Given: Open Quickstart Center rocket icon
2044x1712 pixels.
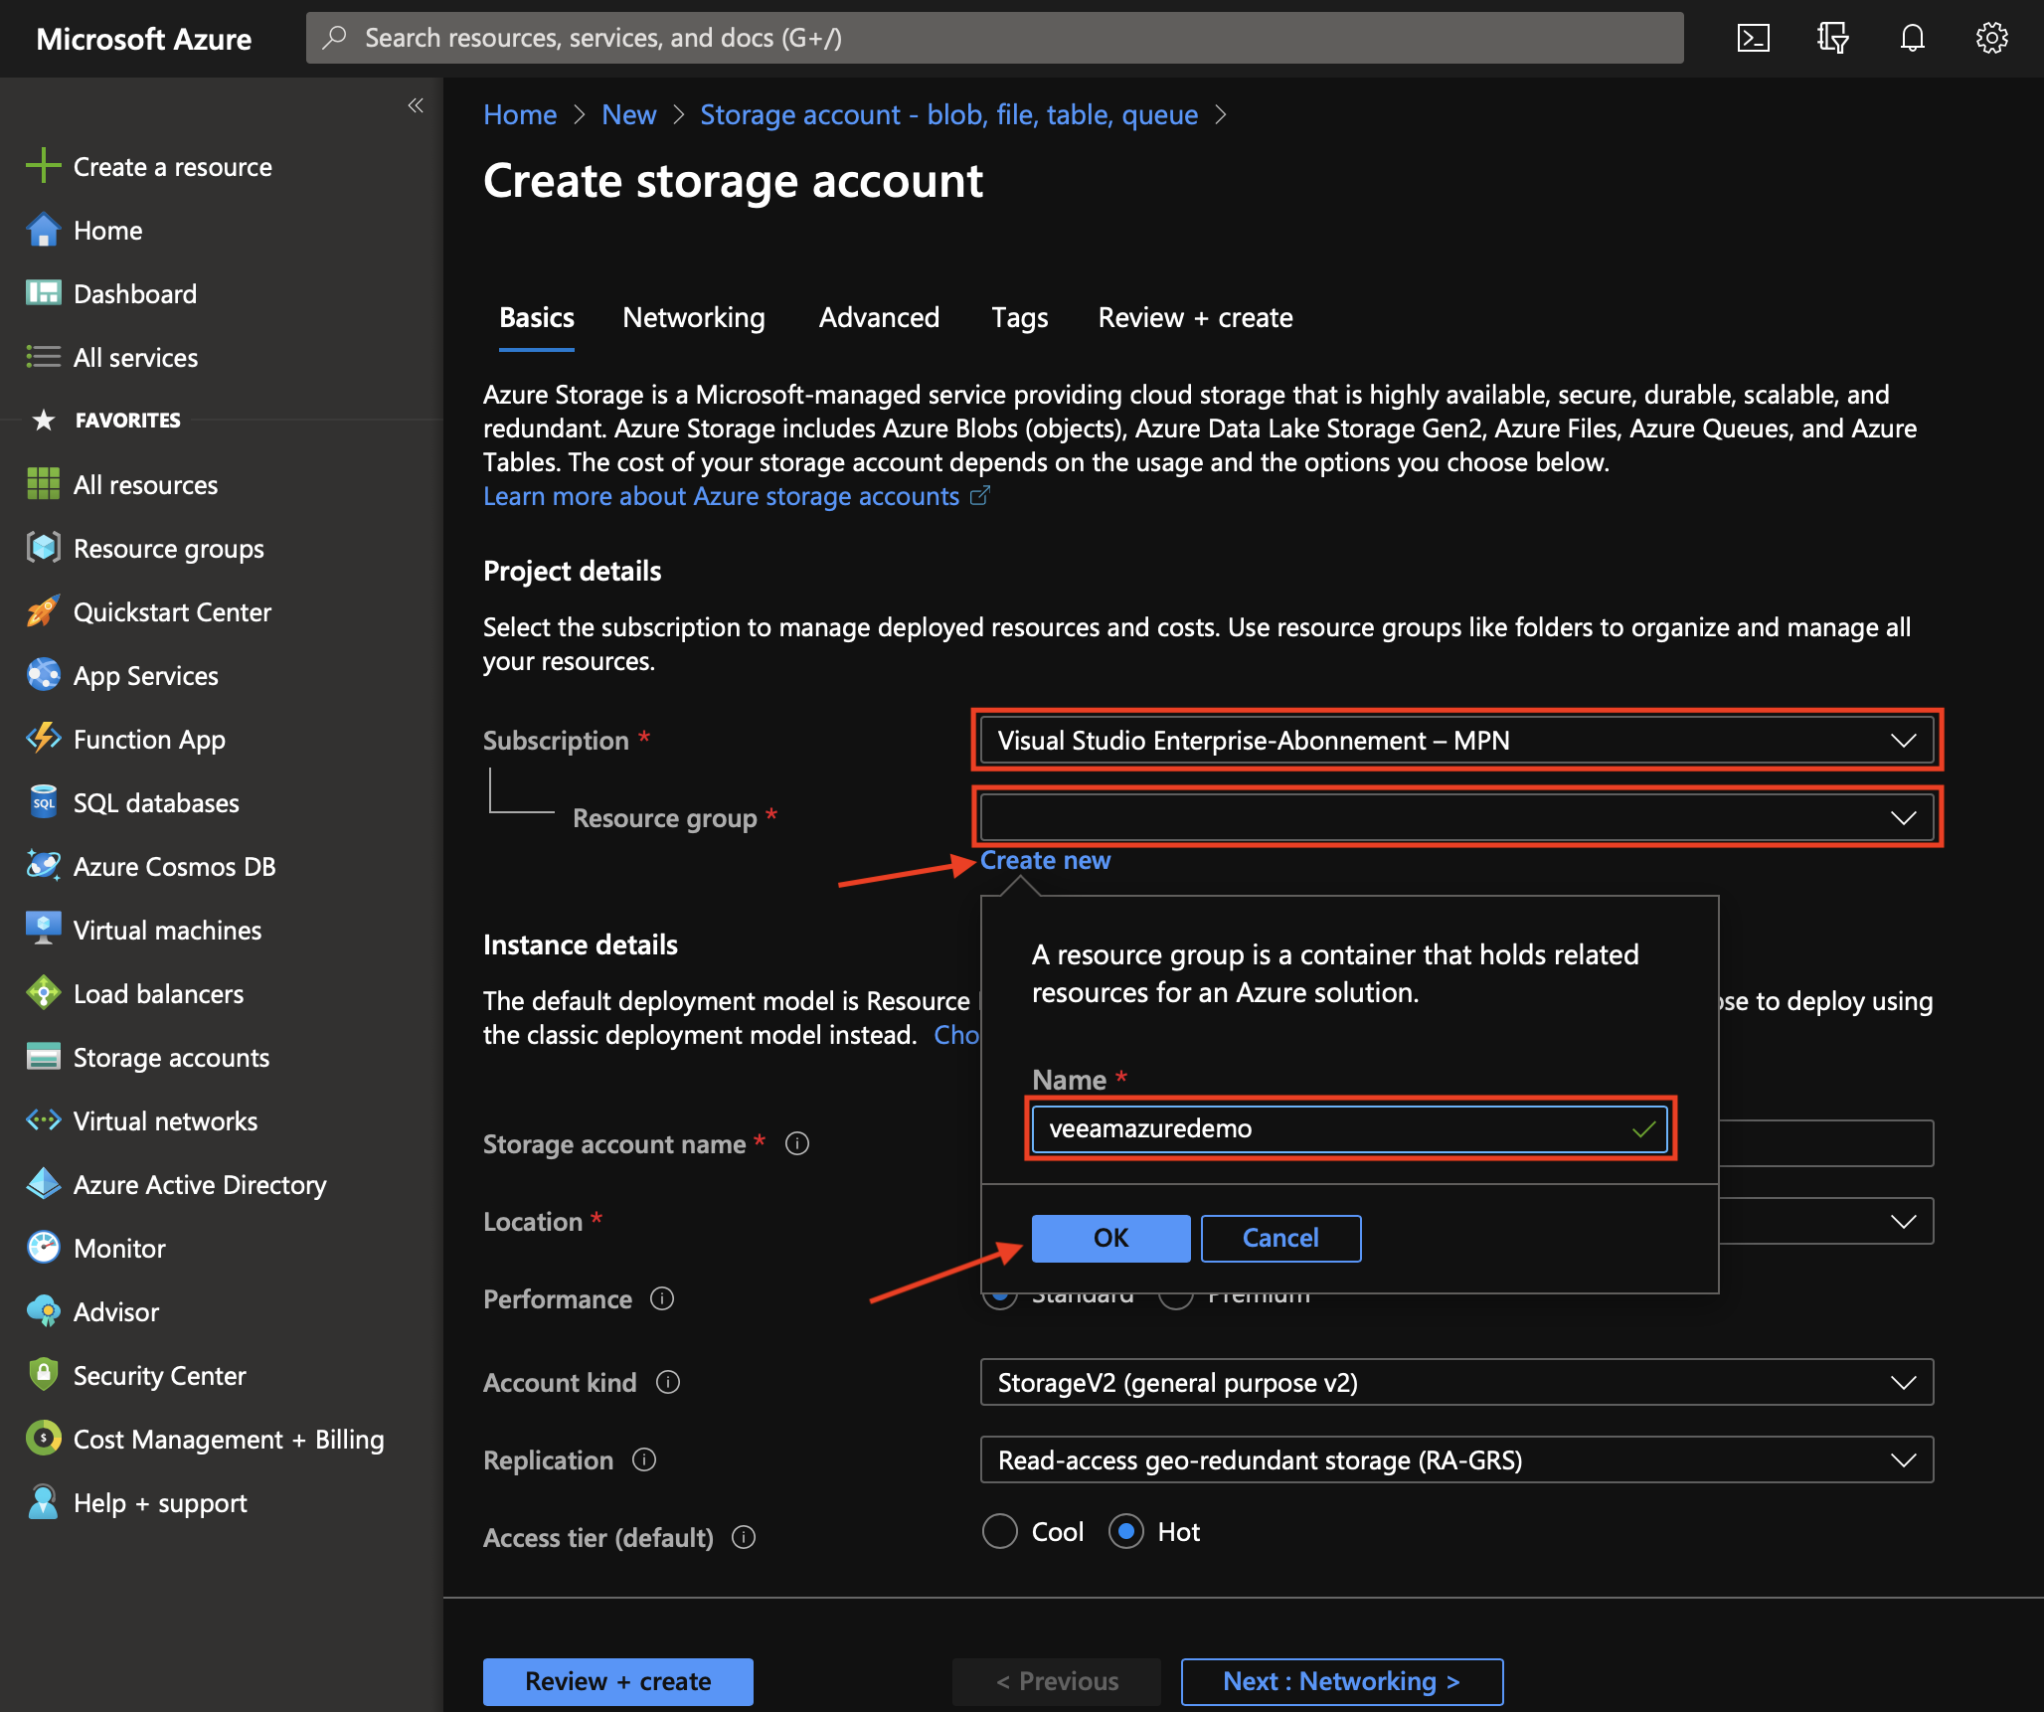Looking at the screenshot, I should click(x=43, y=611).
